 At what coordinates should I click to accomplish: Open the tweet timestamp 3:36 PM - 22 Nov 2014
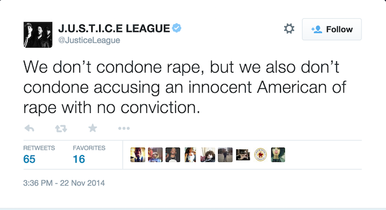(x=64, y=183)
